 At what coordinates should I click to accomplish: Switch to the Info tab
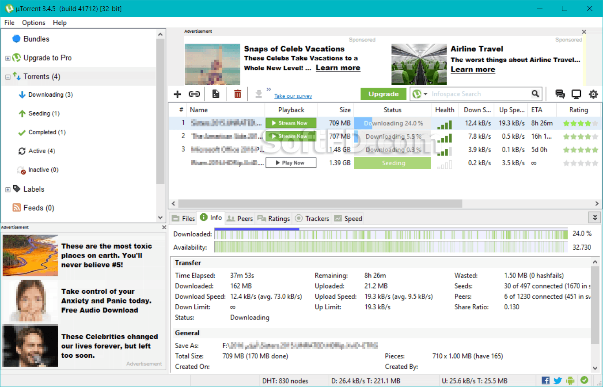click(211, 217)
